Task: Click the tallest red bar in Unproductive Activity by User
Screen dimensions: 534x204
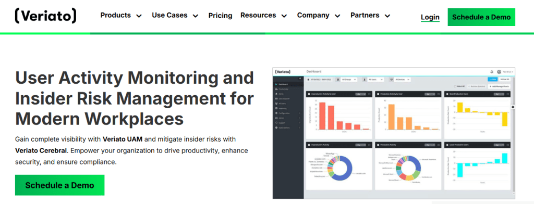Action: pyautogui.click(x=322, y=116)
